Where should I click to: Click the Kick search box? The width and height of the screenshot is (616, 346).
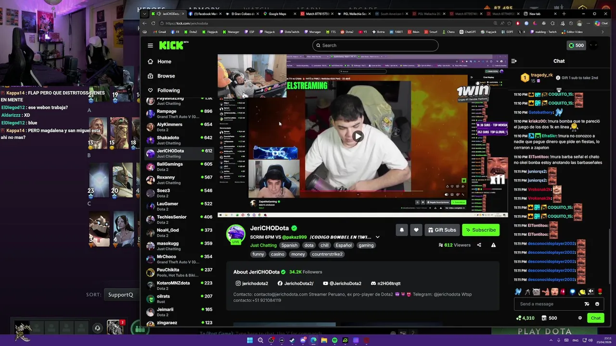click(375, 45)
